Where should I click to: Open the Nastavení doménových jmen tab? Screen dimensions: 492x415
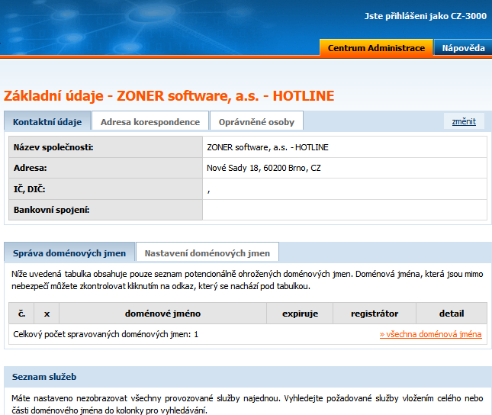[207, 253]
